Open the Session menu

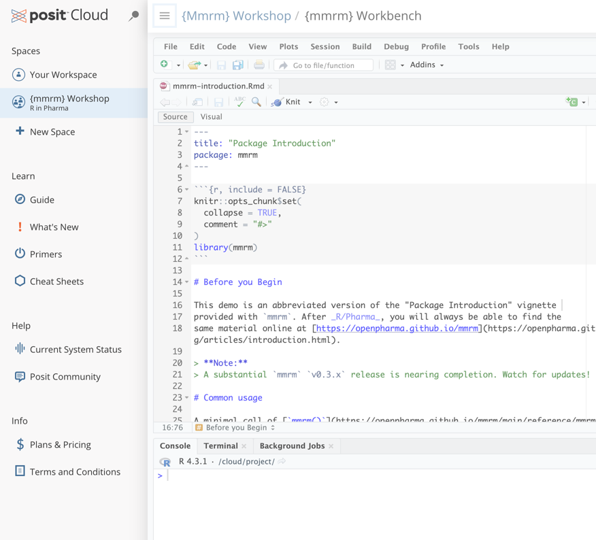[x=325, y=46]
